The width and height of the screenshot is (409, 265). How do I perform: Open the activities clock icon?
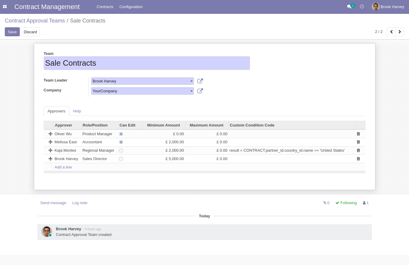click(362, 6)
